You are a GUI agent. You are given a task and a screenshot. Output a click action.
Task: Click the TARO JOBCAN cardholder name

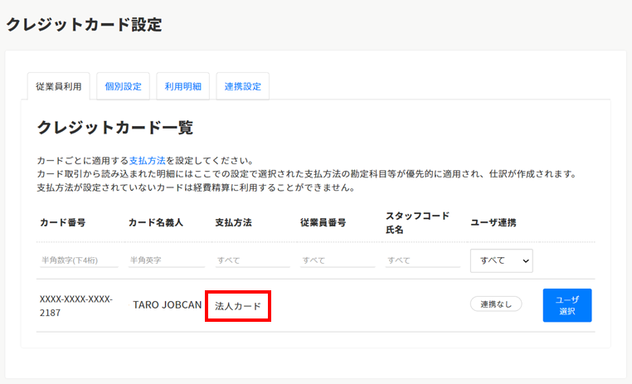(x=167, y=305)
